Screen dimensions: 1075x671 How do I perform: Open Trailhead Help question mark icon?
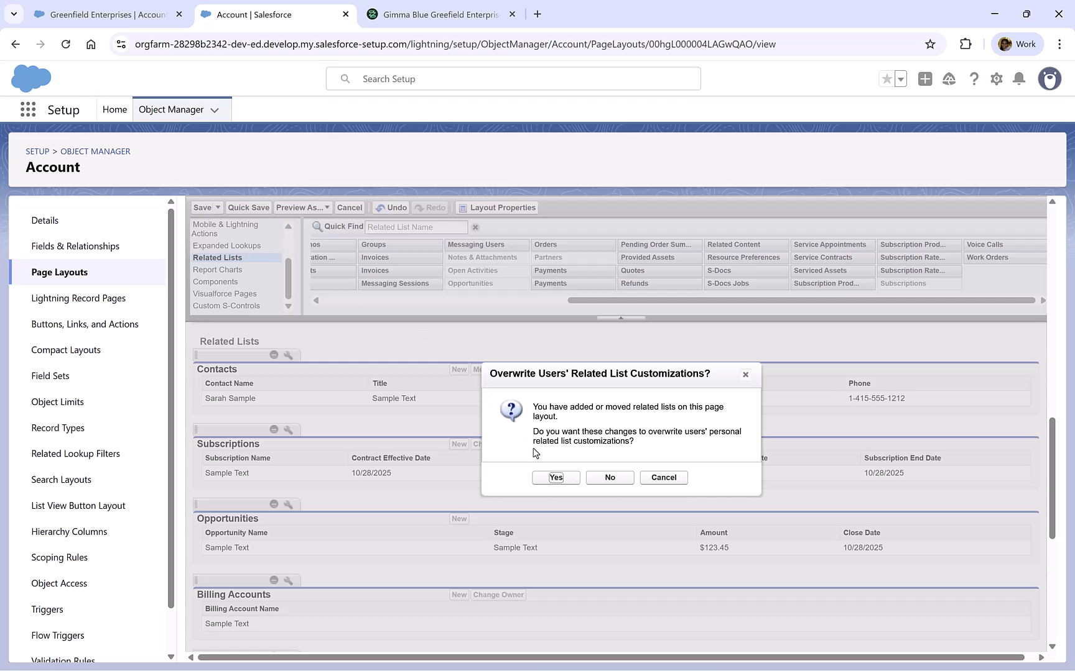(x=974, y=79)
